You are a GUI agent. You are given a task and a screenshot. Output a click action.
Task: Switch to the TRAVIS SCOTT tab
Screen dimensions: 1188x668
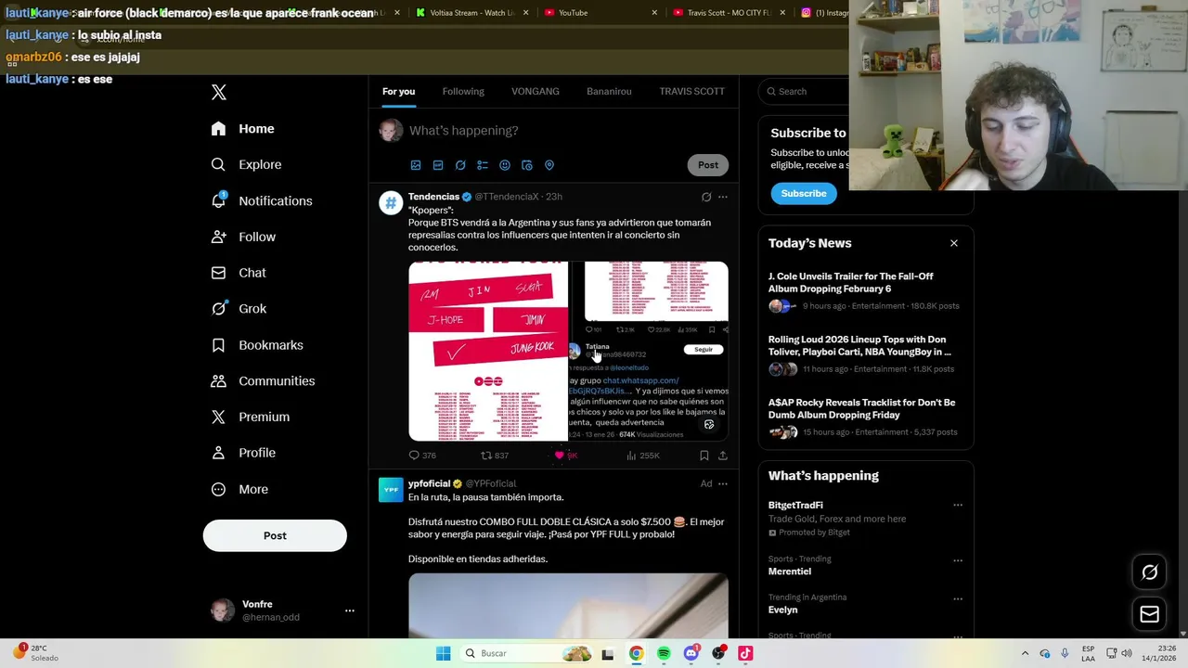[x=691, y=91]
